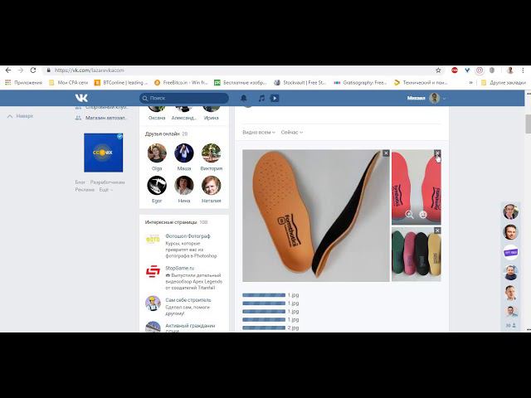
Task: Expand the Видно всем dropdown
Action: [x=259, y=133]
